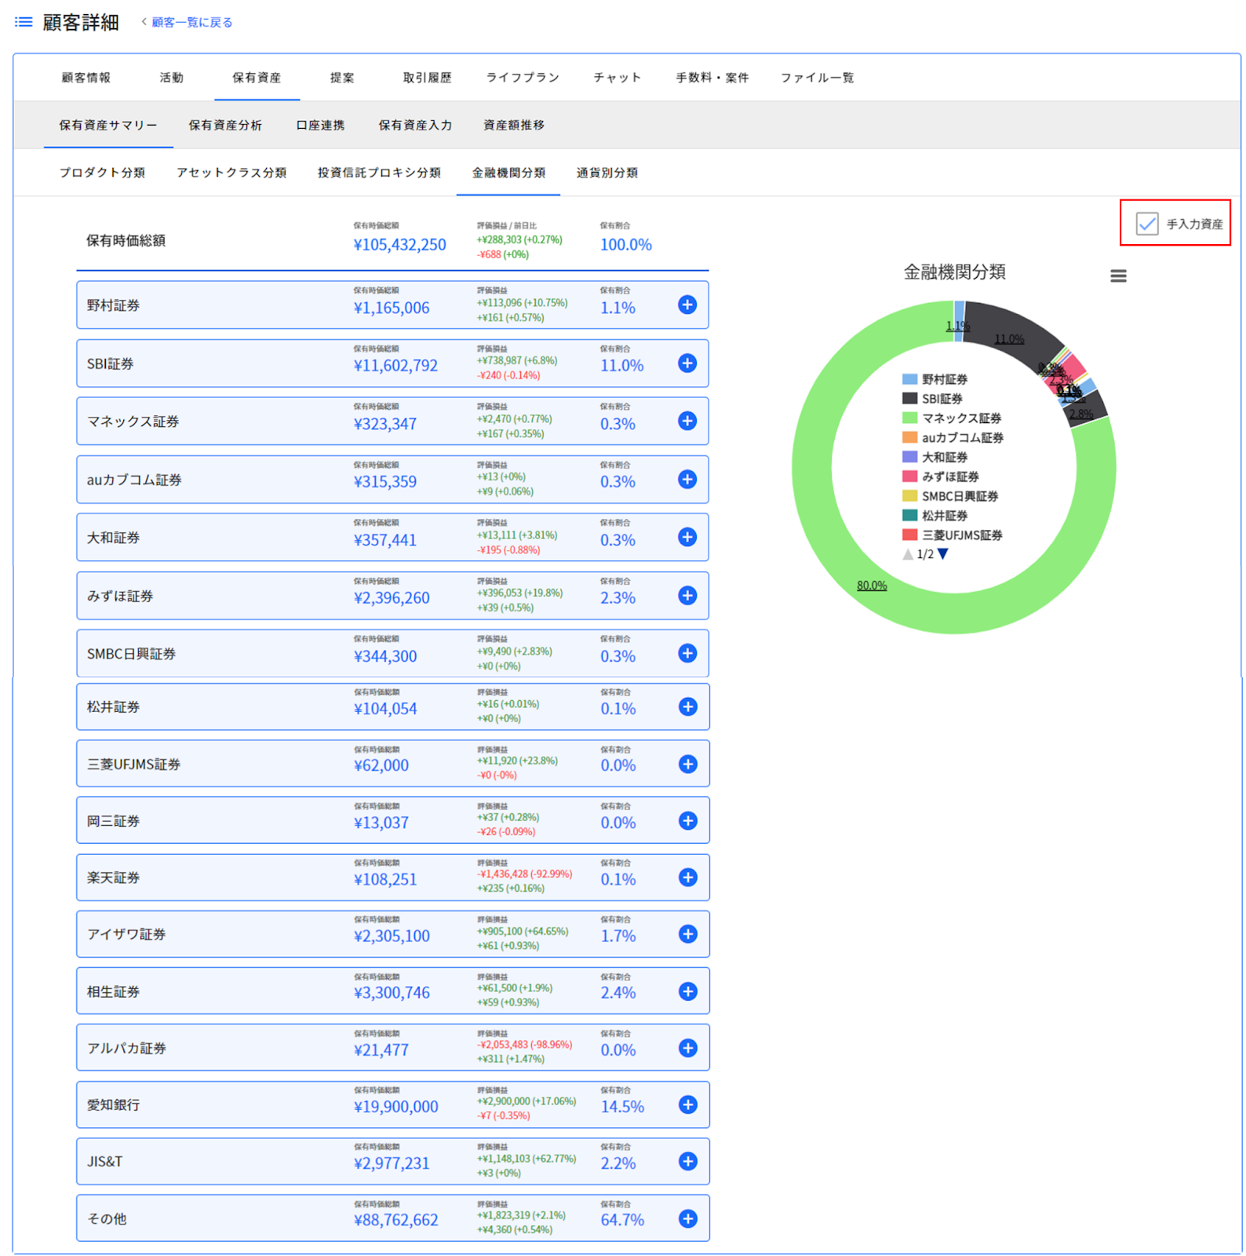Image resolution: width=1246 pixels, height=1256 pixels.
Task: Expand the マネックス証券 row plus icon
Action: 687,421
